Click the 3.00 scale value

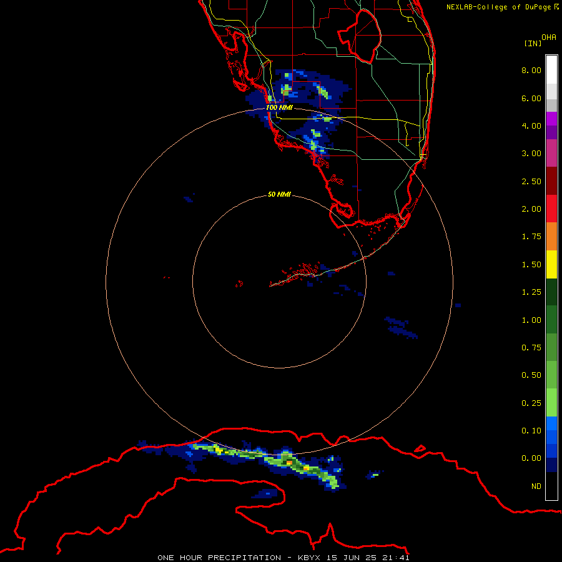coord(531,154)
